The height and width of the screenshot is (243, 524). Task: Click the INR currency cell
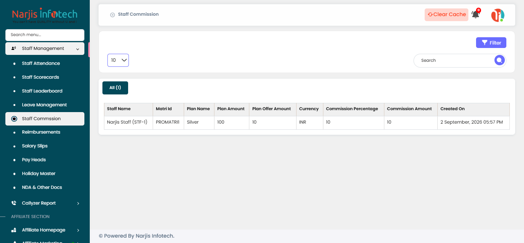310,122
